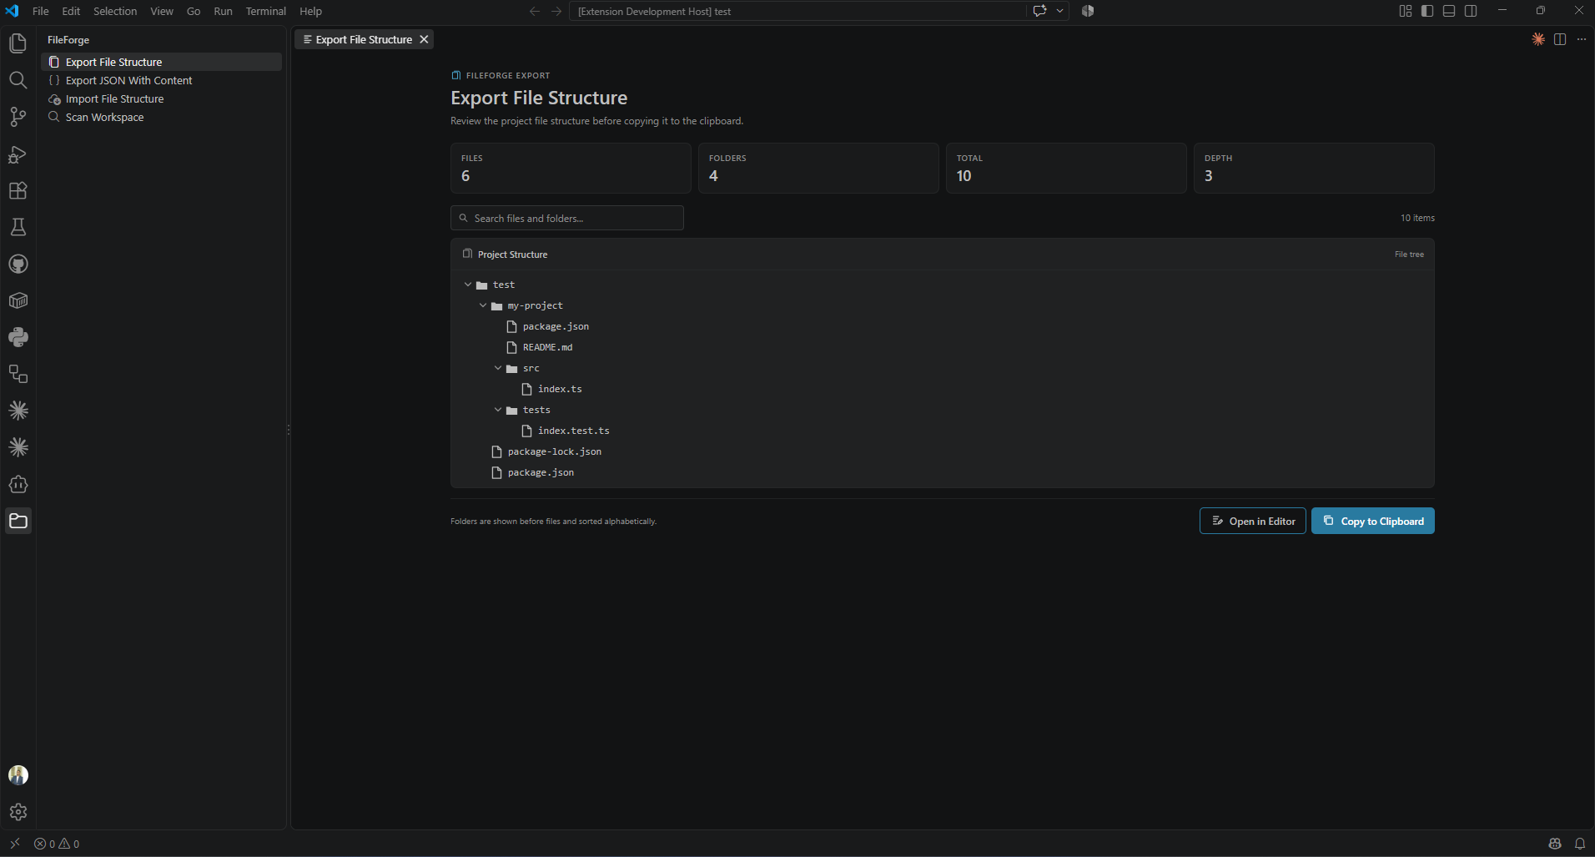This screenshot has width=1595, height=857.
Task: Open Source Control view
Action: pos(18,117)
